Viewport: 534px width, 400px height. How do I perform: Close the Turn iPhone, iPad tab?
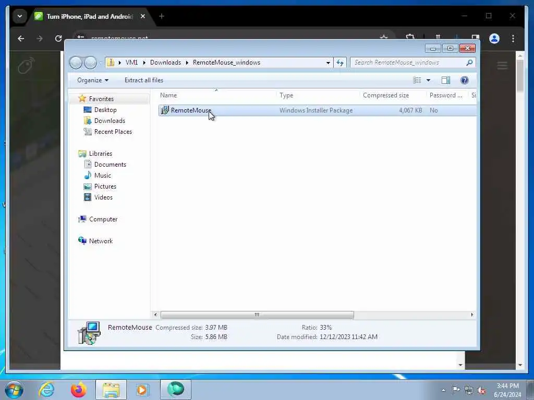(143, 16)
